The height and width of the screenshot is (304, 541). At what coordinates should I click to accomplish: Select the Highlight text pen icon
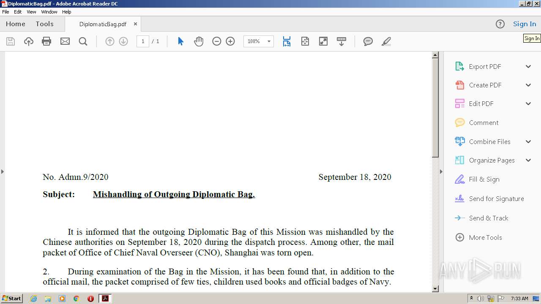click(386, 41)
